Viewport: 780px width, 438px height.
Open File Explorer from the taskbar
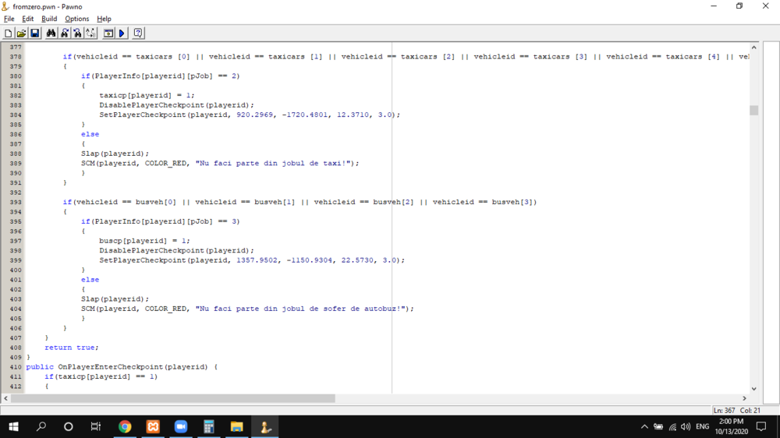coord(237,426)
